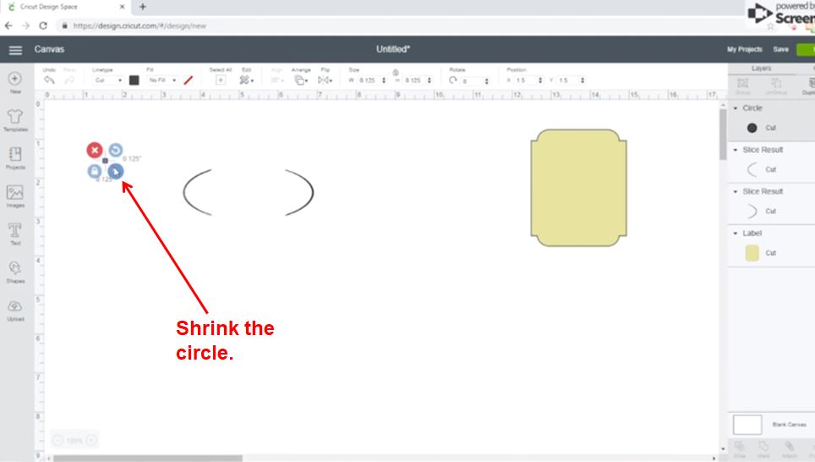815x462 pixels.
Task: Click the red-slash fill color swatch
Action: [x=189, y=80]
